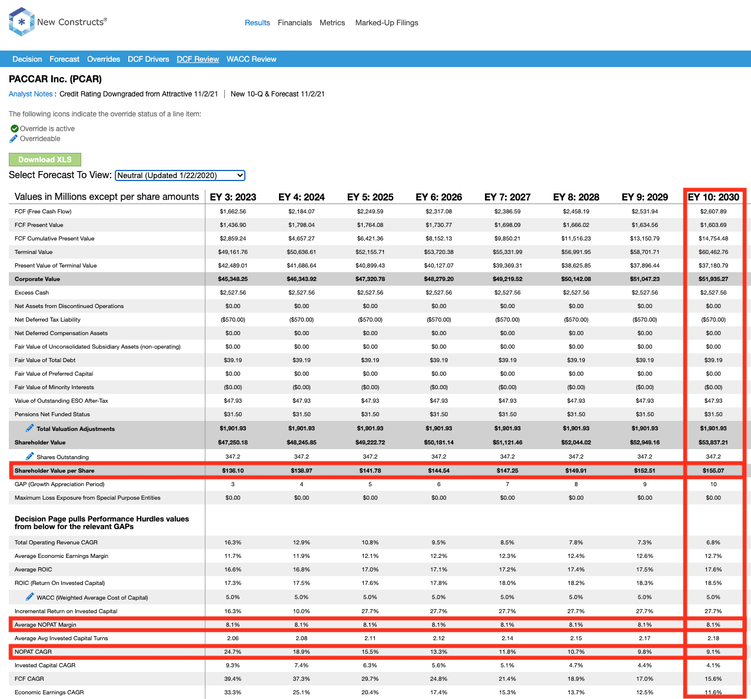This screenshot has height=699, width=751.
Task: Switch to the Decision tab
Action: (27, 59)
